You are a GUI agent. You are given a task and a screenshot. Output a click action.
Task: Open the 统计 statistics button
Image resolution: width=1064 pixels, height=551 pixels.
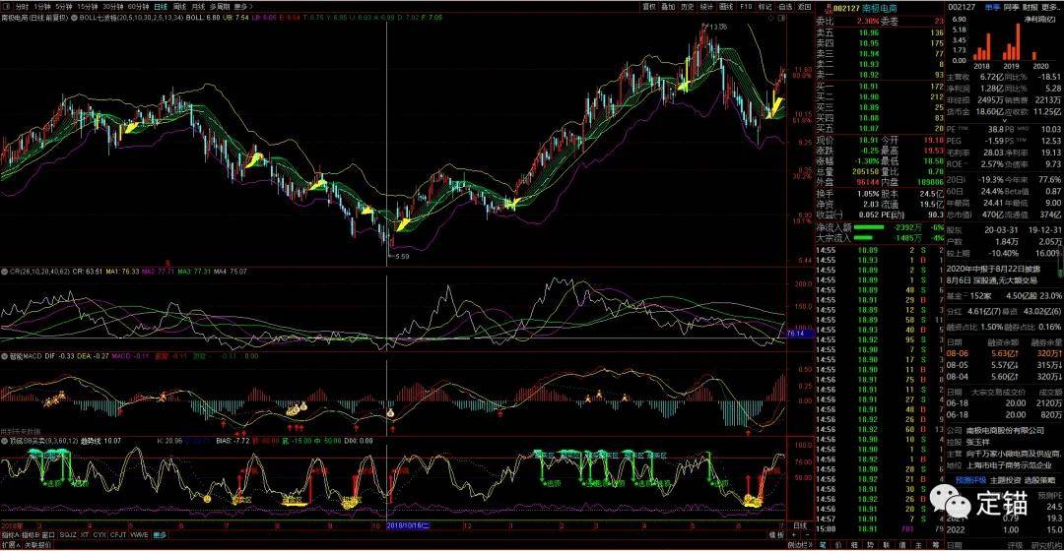[x=707, y=6]
